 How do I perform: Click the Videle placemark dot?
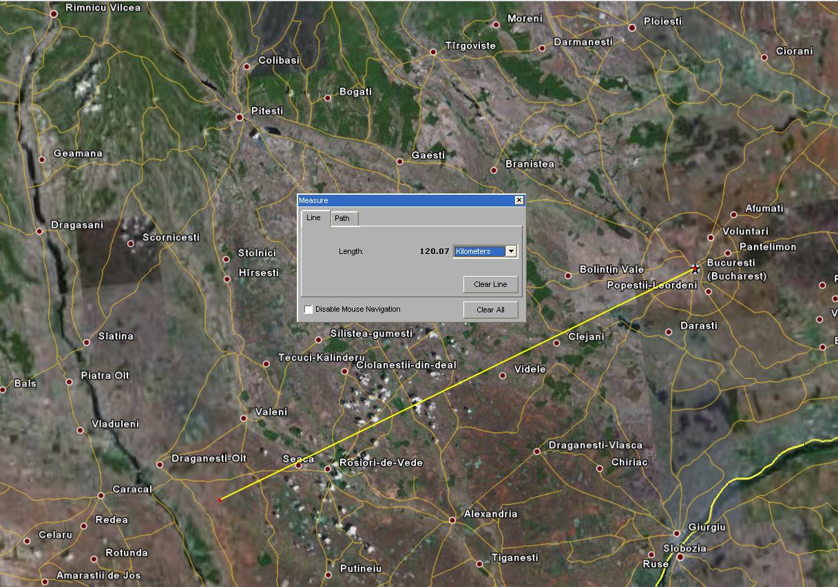[x=503, y=375]
